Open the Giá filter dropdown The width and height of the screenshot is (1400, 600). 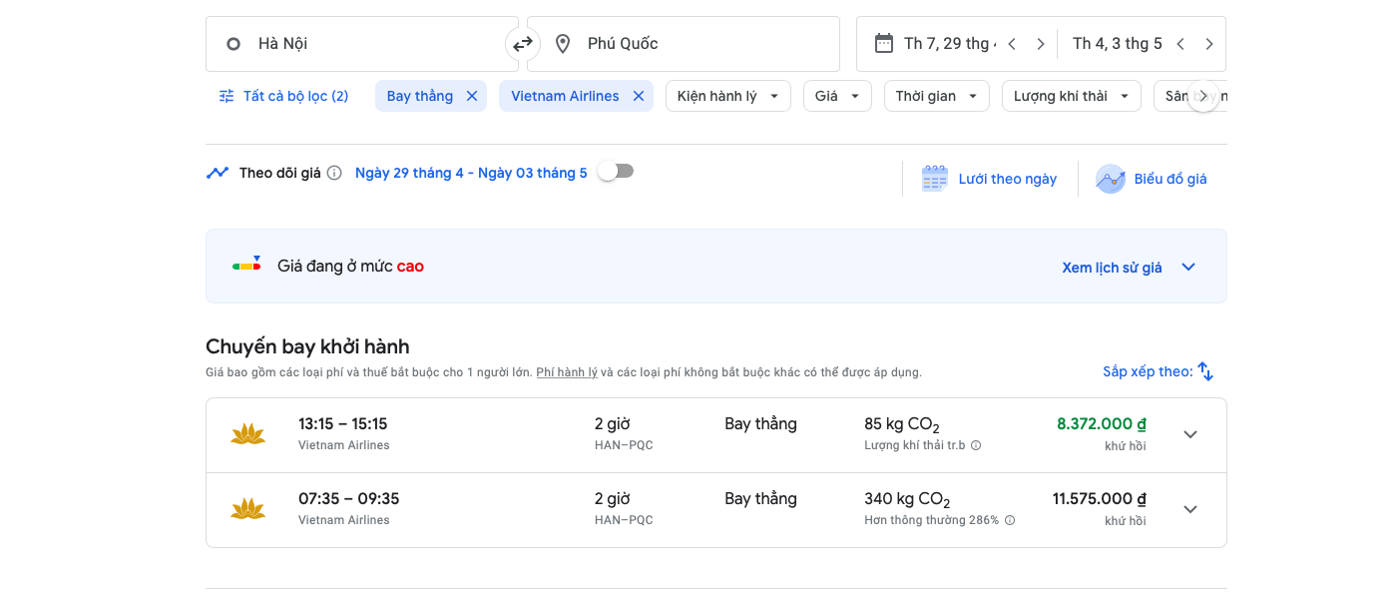[x=837, y=95]
